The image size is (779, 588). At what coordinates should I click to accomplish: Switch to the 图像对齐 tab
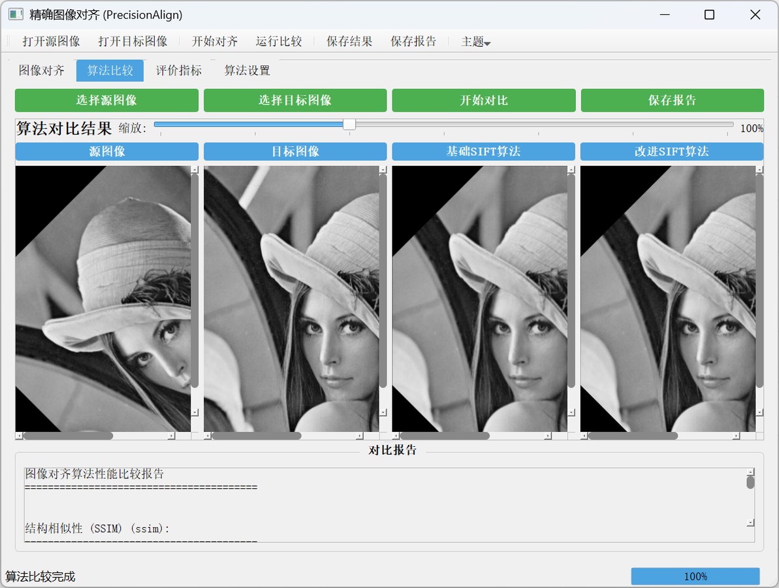(42, 71)
